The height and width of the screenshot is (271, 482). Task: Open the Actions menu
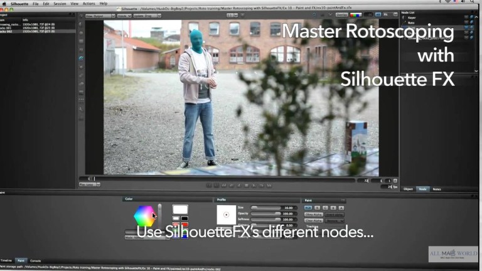(89, 4)
